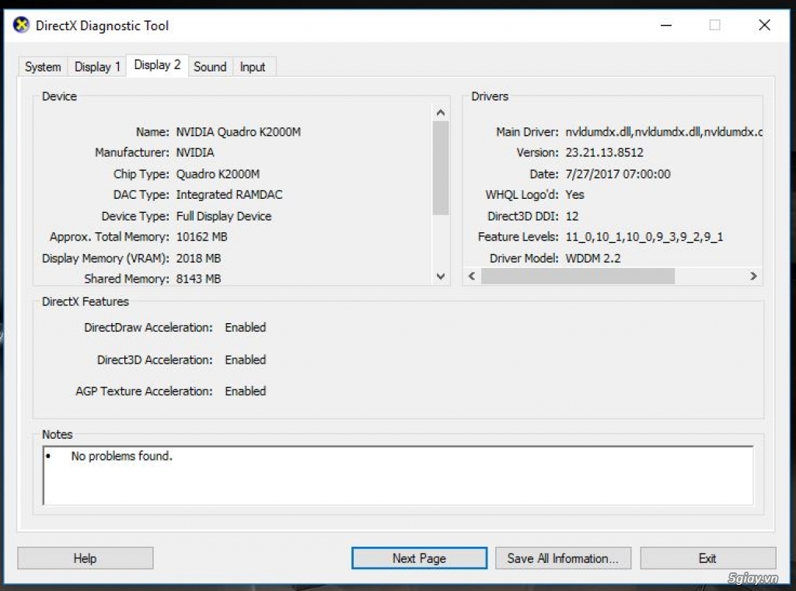Click the Chip Type value Quadro K2000M
Screen dimensions: 796x591
click(x=218, y=174)
